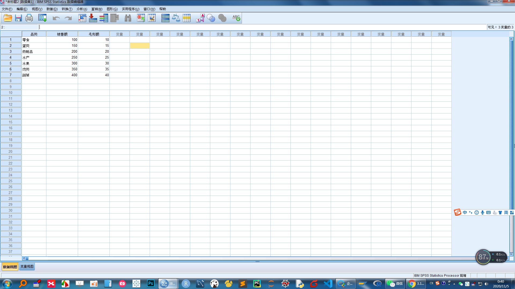The height and width of the screenshot is (289, 515).
Task: Click the vertical scrollbar up arrow
Action: pos(511,39)
